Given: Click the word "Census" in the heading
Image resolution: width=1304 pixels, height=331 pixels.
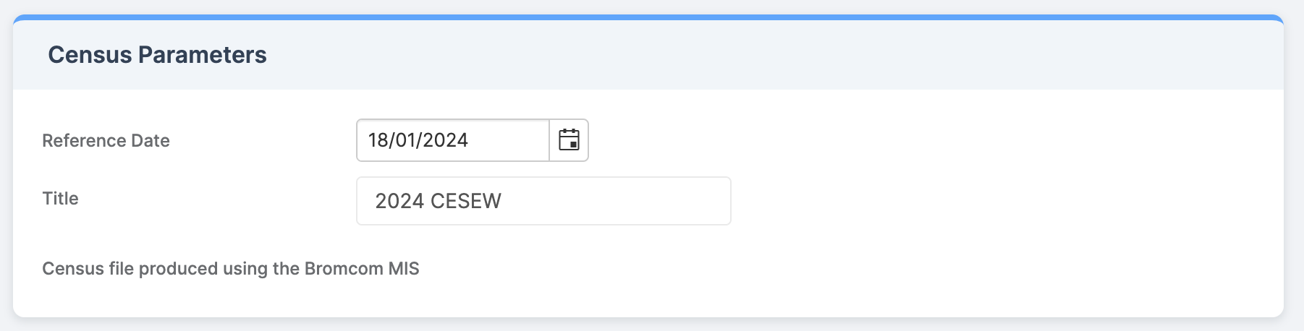Looking at the screenshot, I should coord(90,55).
